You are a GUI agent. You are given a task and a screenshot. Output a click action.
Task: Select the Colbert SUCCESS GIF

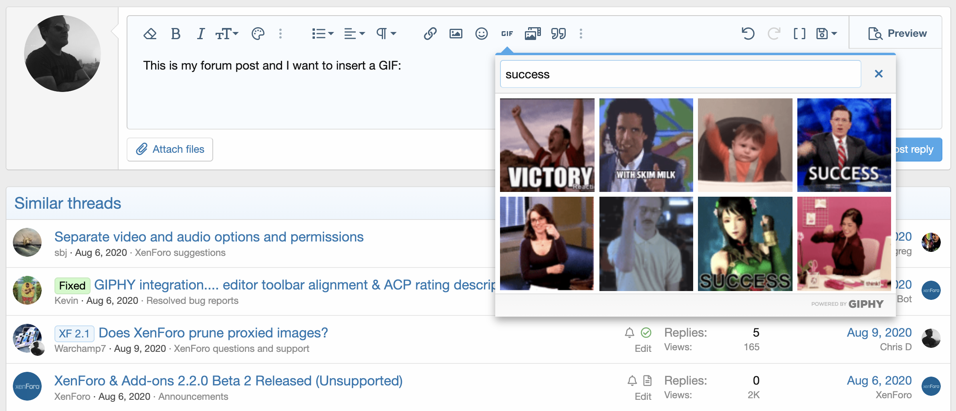(x=844, y=145)
